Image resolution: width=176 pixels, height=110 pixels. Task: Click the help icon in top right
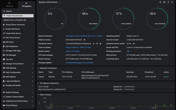tap(160, 2)
